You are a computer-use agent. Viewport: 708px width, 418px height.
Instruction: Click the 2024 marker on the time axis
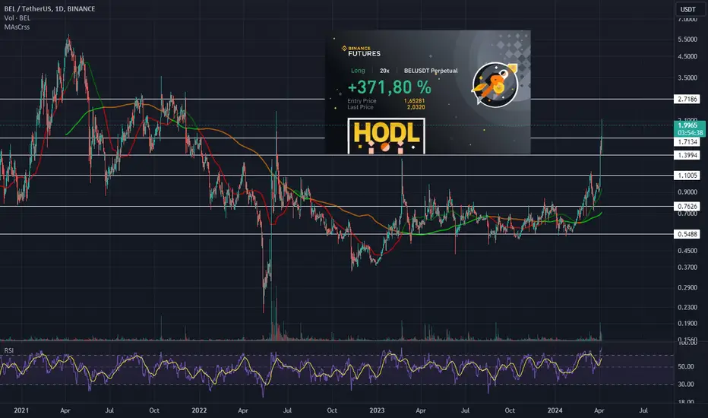click(x=555, y=410)
